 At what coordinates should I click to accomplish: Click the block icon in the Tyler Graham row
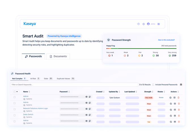[170, 98]
